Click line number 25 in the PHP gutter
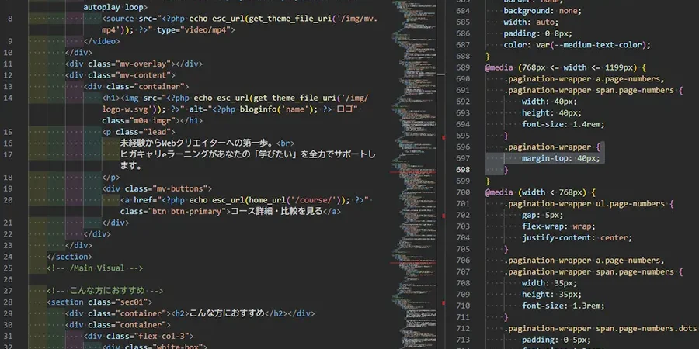The height and width of the screenshot is (349, 699). [x=8, y=268]
